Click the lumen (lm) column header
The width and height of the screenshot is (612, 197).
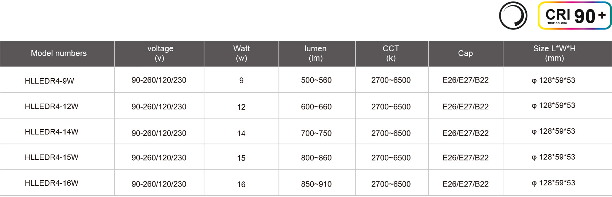coord(315,53)
